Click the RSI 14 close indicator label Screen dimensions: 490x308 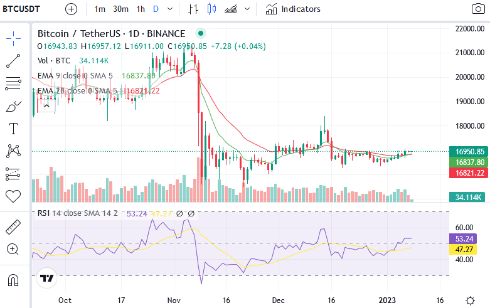(78, 213)
